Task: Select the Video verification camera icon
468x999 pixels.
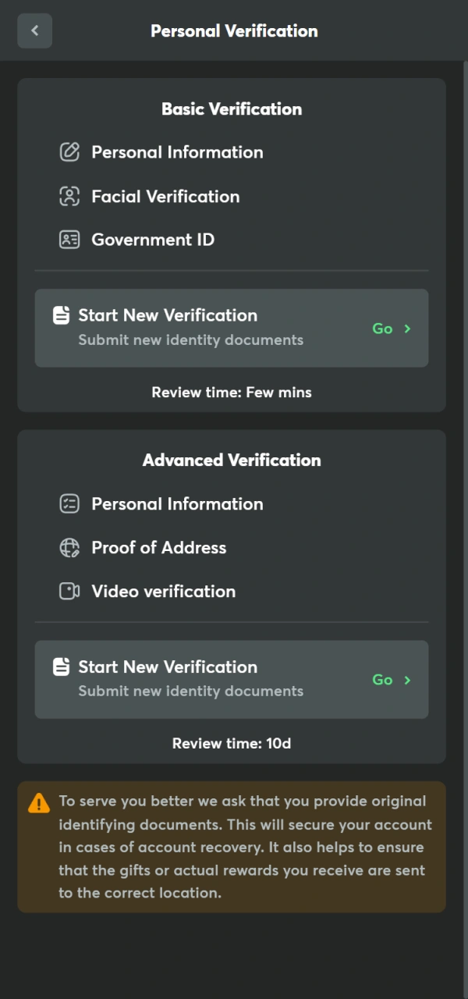Action: pyautogui.click(x=69, y=591)
